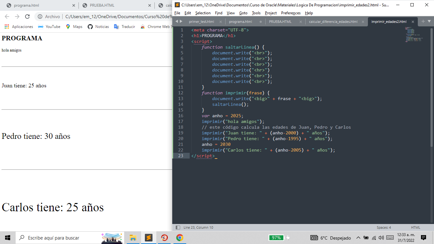Add a new tab with plus icon

423,21
